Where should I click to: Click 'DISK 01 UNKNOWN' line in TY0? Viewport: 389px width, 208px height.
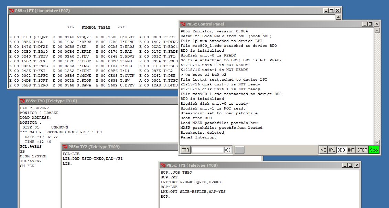[45, 127]
